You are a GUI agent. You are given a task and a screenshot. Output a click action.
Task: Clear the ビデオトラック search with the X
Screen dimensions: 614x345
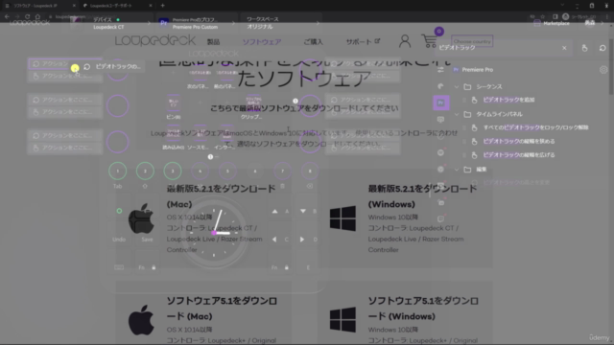coord(564,48)
